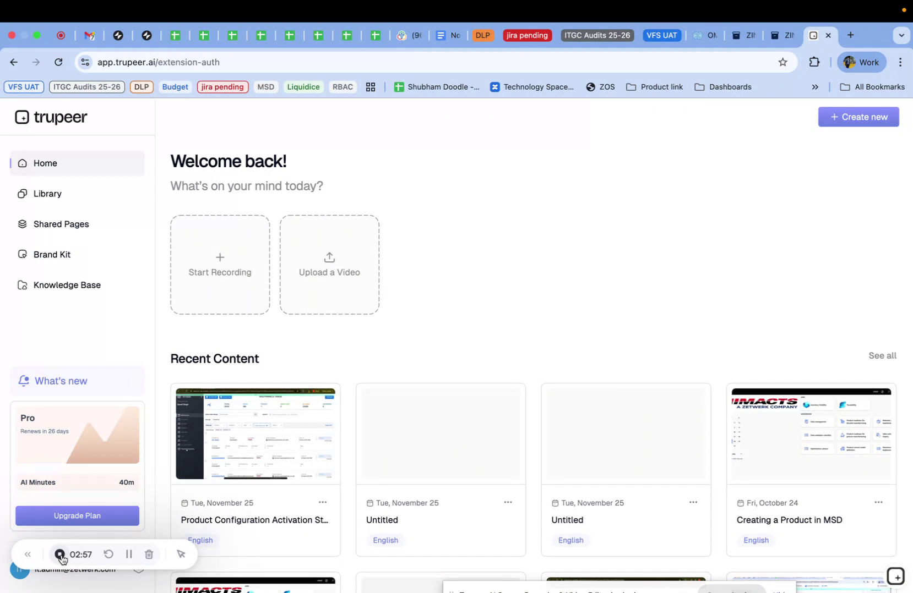The image size is (913, 593).
Task: Open options menu on Untitled video card
Action: (508, 502)
